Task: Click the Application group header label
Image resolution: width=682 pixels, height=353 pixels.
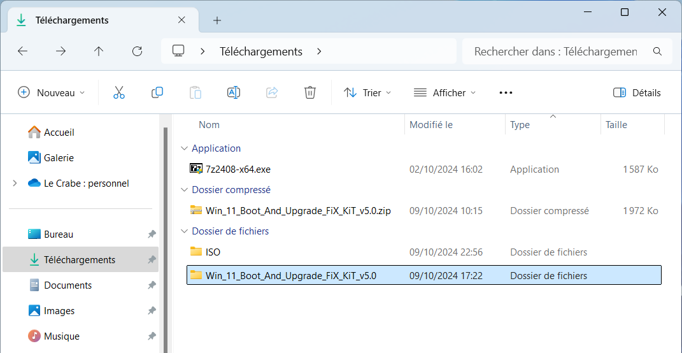Action: coord(216,148)
